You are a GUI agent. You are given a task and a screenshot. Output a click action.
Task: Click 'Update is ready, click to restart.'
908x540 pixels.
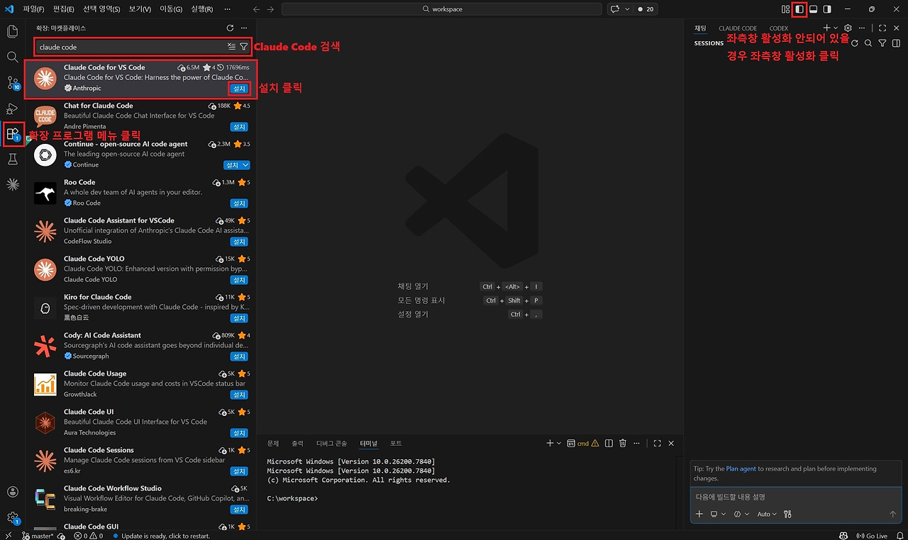click(162, 536)
